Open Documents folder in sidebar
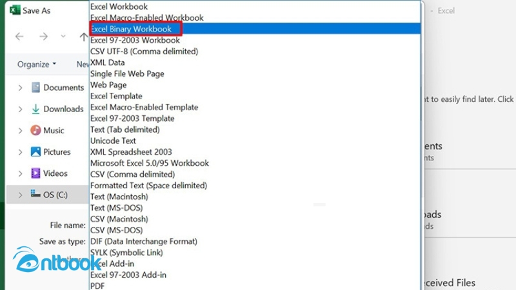This screenshot has width=516, height=290. (x=57, y=88)
